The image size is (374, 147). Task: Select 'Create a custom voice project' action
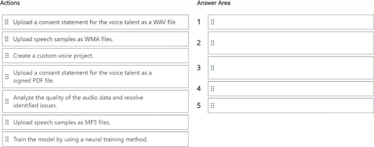(95, 56)
